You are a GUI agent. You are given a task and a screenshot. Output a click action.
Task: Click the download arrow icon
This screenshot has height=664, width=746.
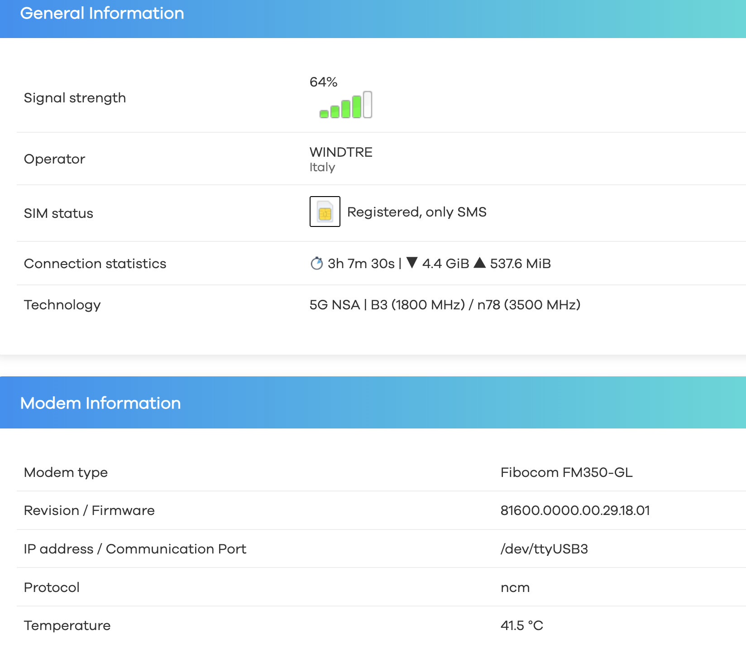412,263
